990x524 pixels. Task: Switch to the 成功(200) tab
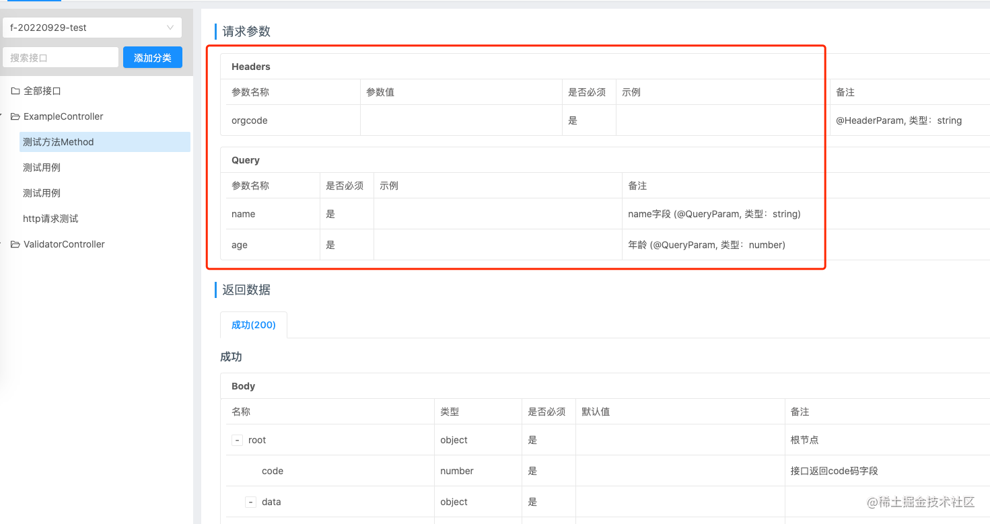click(254, 325)
